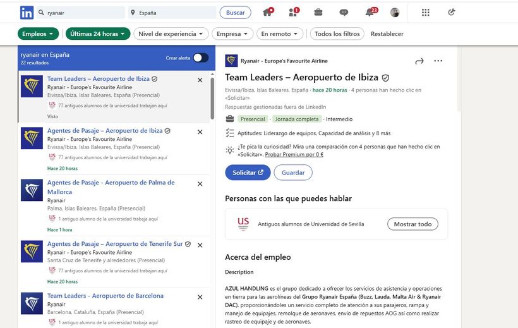Click the Premium icon in the top bar
The image size is (518, 328).
pos(451,13)
